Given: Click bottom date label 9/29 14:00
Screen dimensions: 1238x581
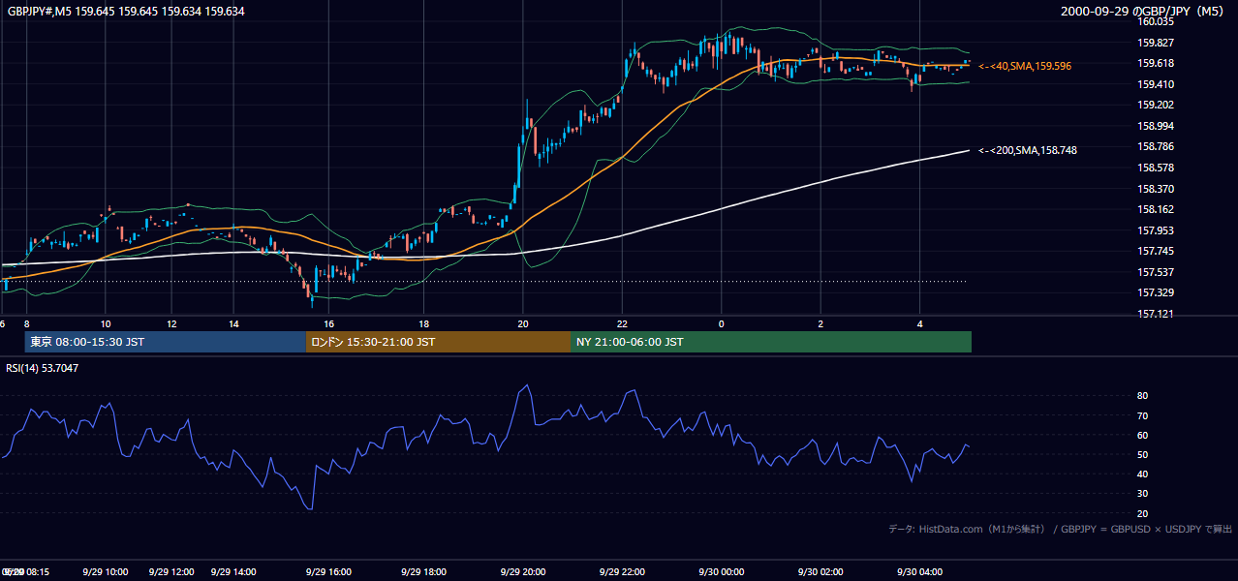Looking at the screenshot, I should [x=234, y=572].
